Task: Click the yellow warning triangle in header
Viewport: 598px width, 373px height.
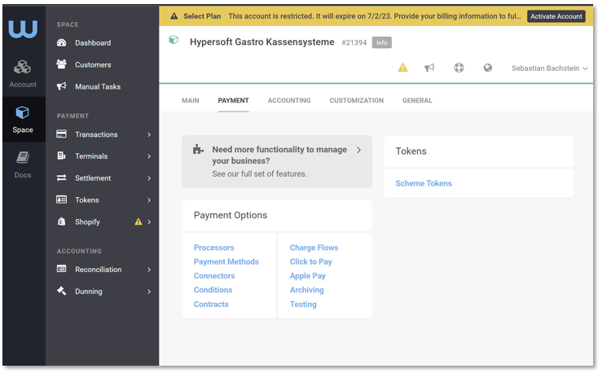Action: click(x=402, y=68)
